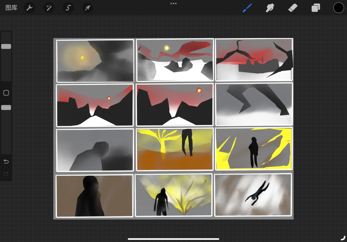Toggle the square modify button in the sidebar
347x242 pixels.
click(6, 93)
